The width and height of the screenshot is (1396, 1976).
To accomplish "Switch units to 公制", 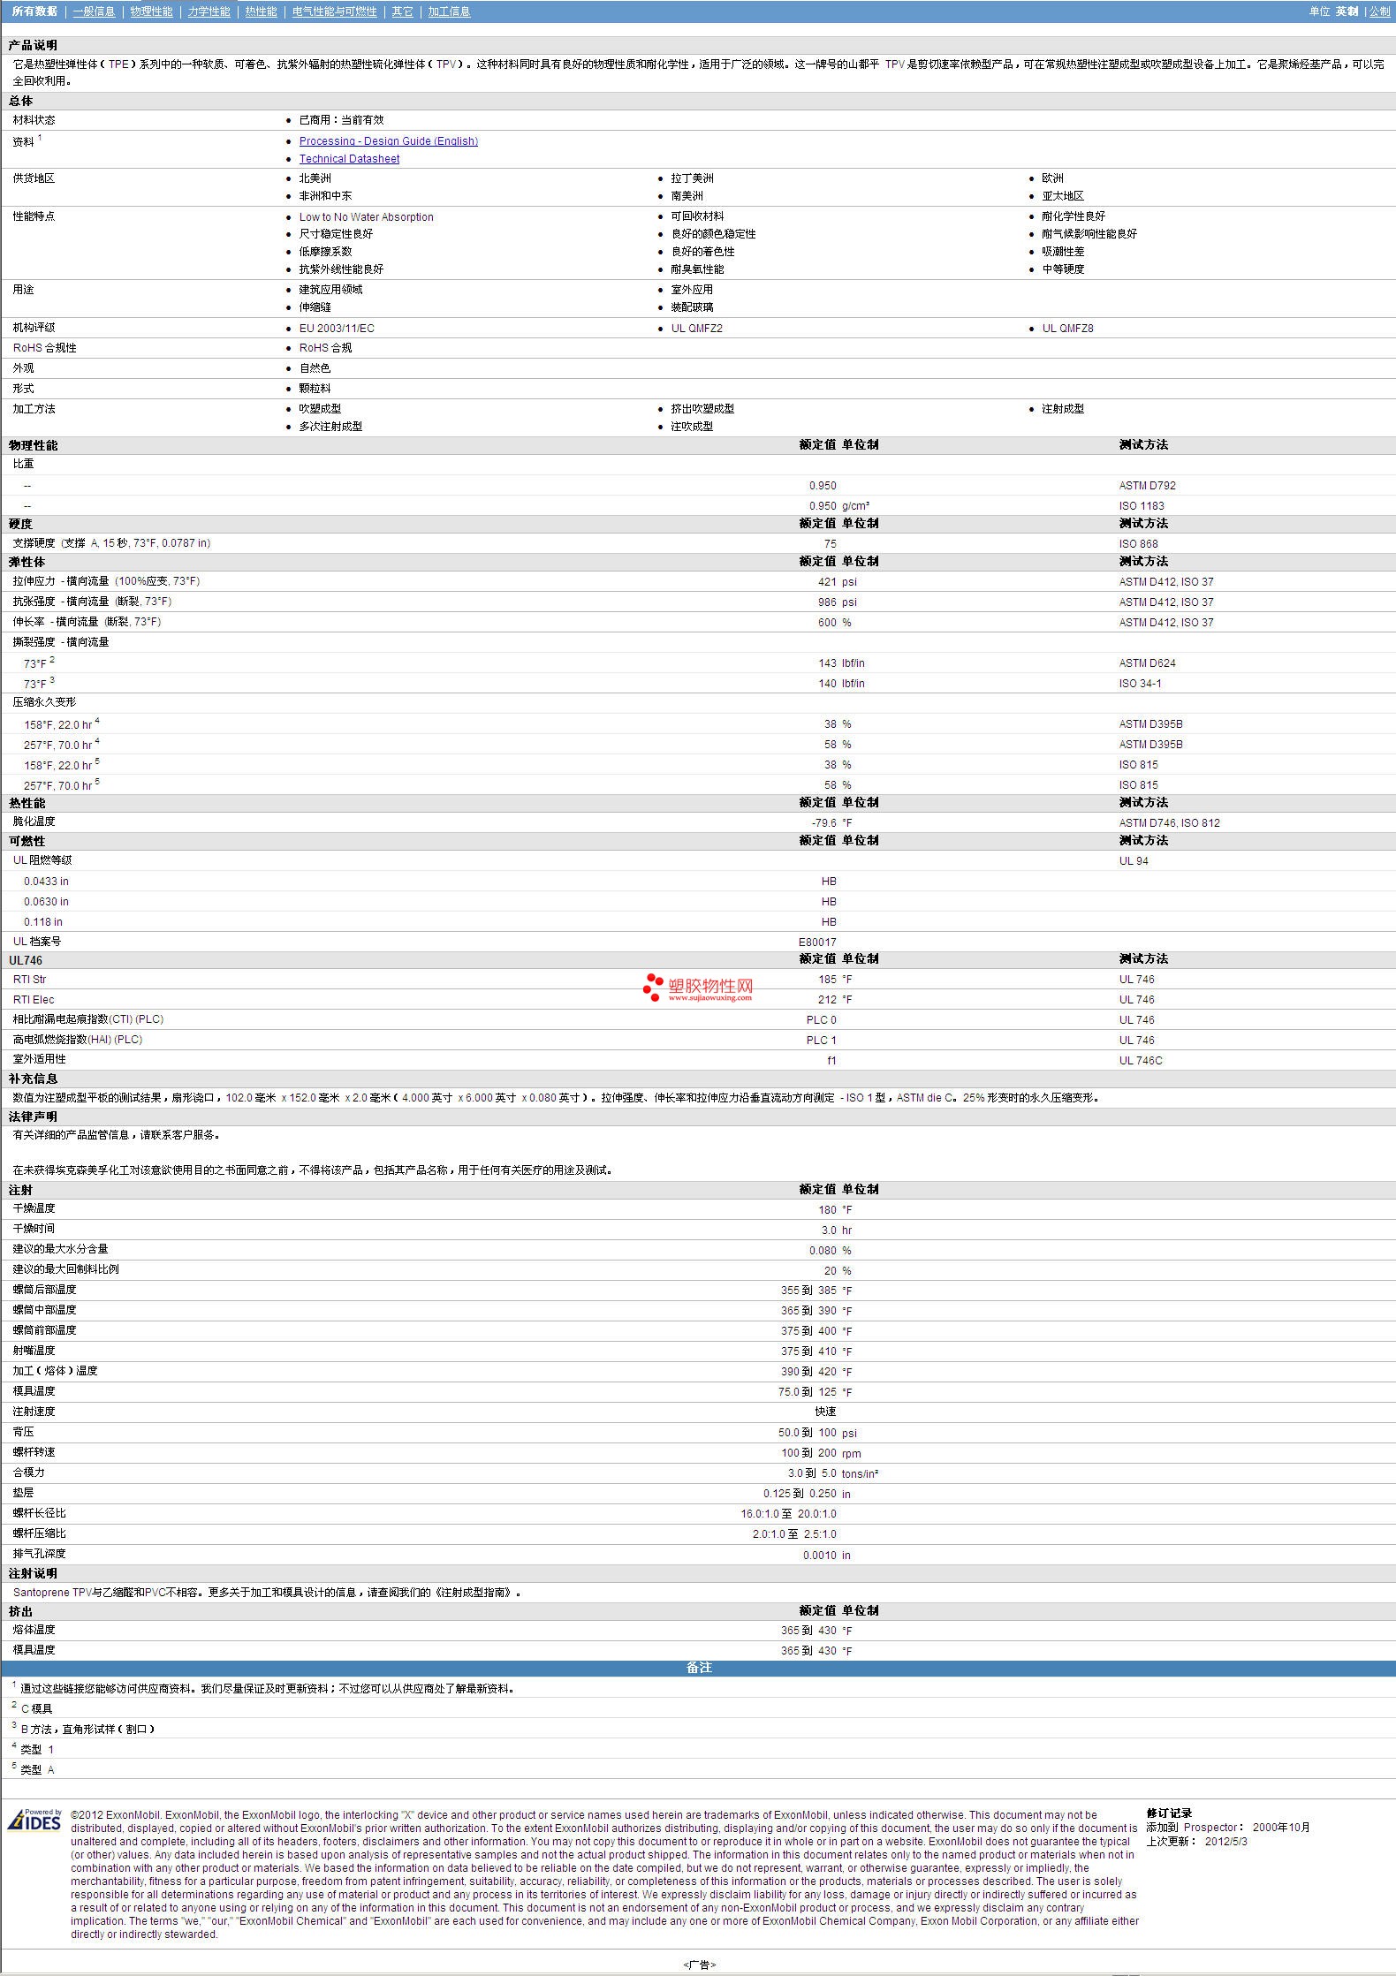I will 1379,11.
